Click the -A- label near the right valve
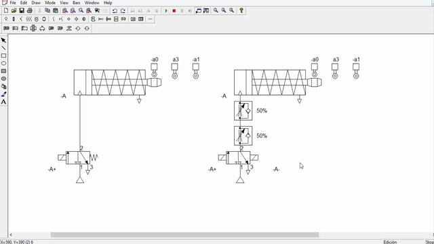 pyautogui.click(x=276, y=169)
